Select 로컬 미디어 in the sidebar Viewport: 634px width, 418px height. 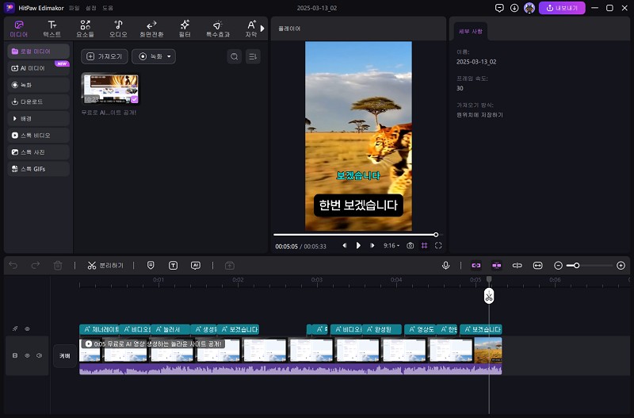(39, 52)
